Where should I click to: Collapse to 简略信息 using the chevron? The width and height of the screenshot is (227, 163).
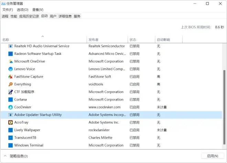point(5,156)
